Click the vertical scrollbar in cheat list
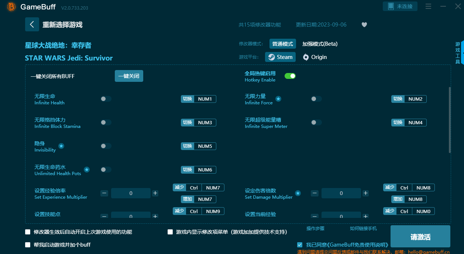464x254 pixels. (449, 120)
